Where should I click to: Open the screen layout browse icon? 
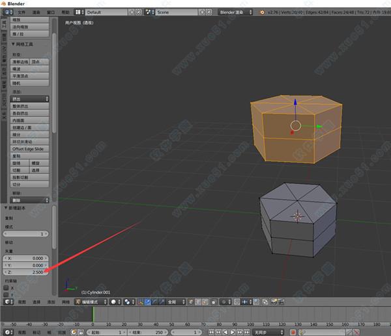coord(80,12)
